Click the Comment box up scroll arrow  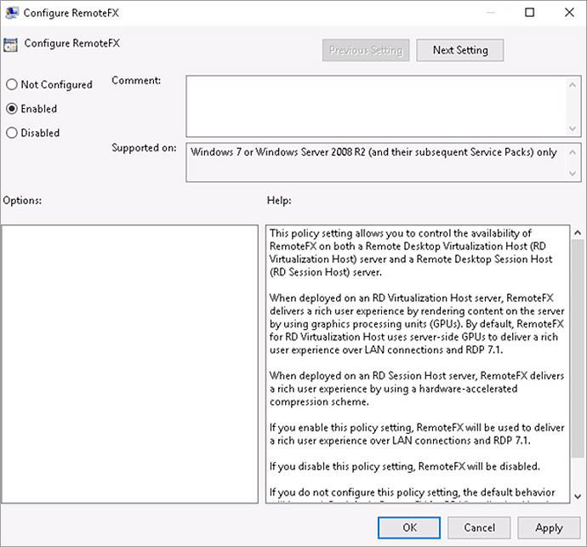pos(573,85)
